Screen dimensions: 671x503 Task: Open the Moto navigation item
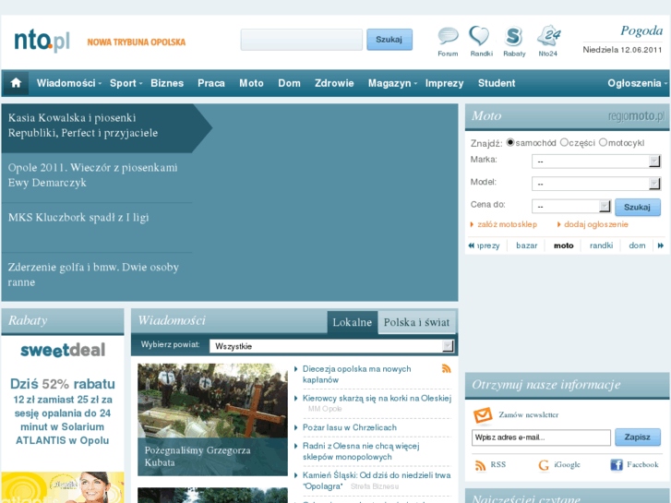tap(251, 83)
